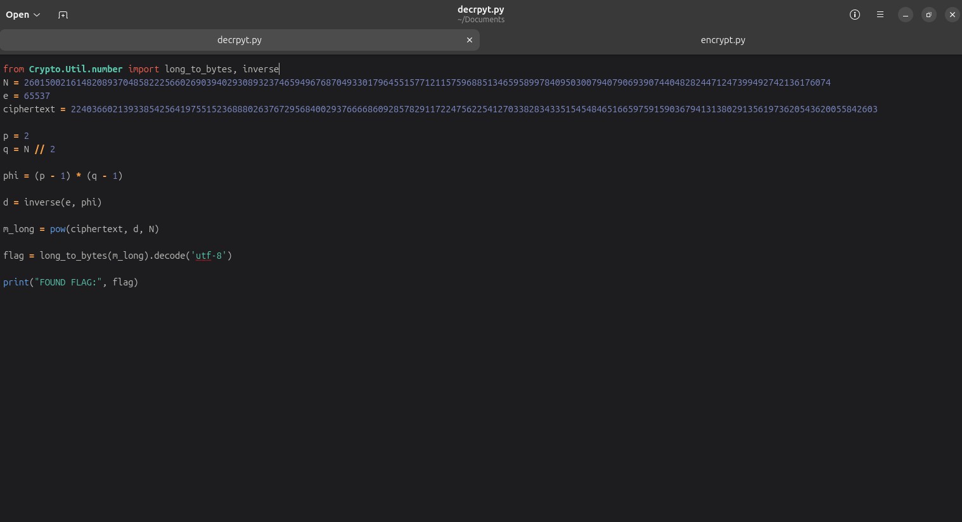Switch to the encrypt.py tab
This screenshot has height=522, width=962.
point(723,40)
